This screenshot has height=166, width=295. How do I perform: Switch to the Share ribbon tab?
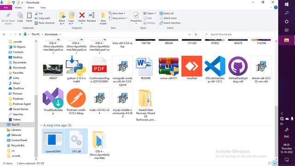(31, 7)
